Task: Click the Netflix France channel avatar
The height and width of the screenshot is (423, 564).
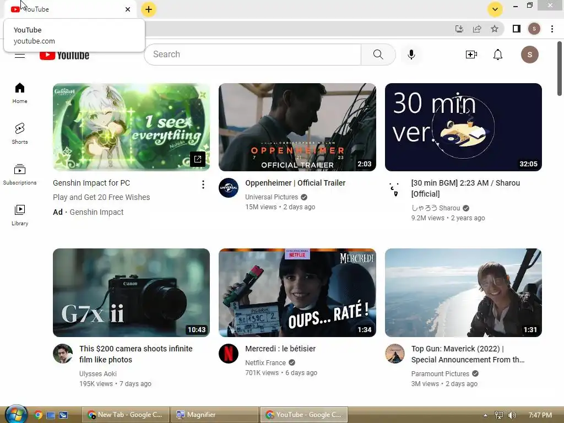Action: 229,354
